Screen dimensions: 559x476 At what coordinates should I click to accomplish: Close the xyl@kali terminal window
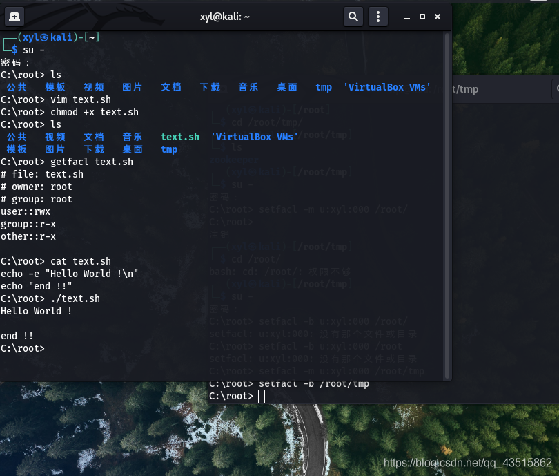click(438, 17)
